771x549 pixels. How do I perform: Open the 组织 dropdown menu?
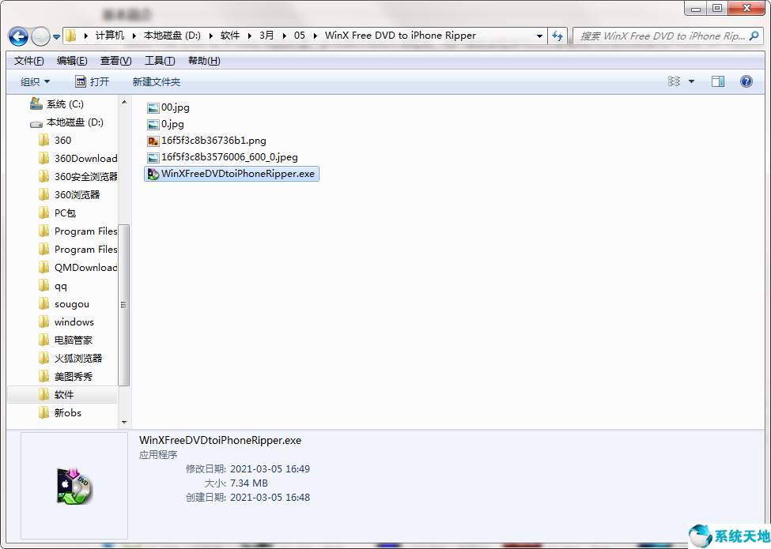(x=35, y=82)
